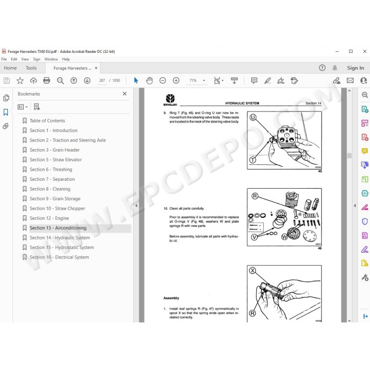Open Section 6 - Threshing bookmark
The width and height of the screenshot is (370, 370).
coord(51,170)
